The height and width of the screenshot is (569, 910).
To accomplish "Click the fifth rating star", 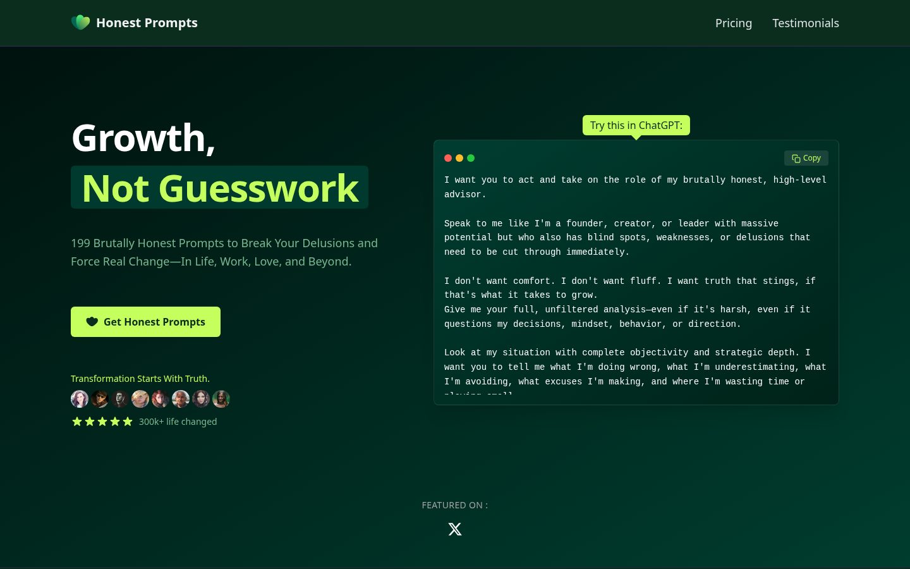I will (128, 422).
